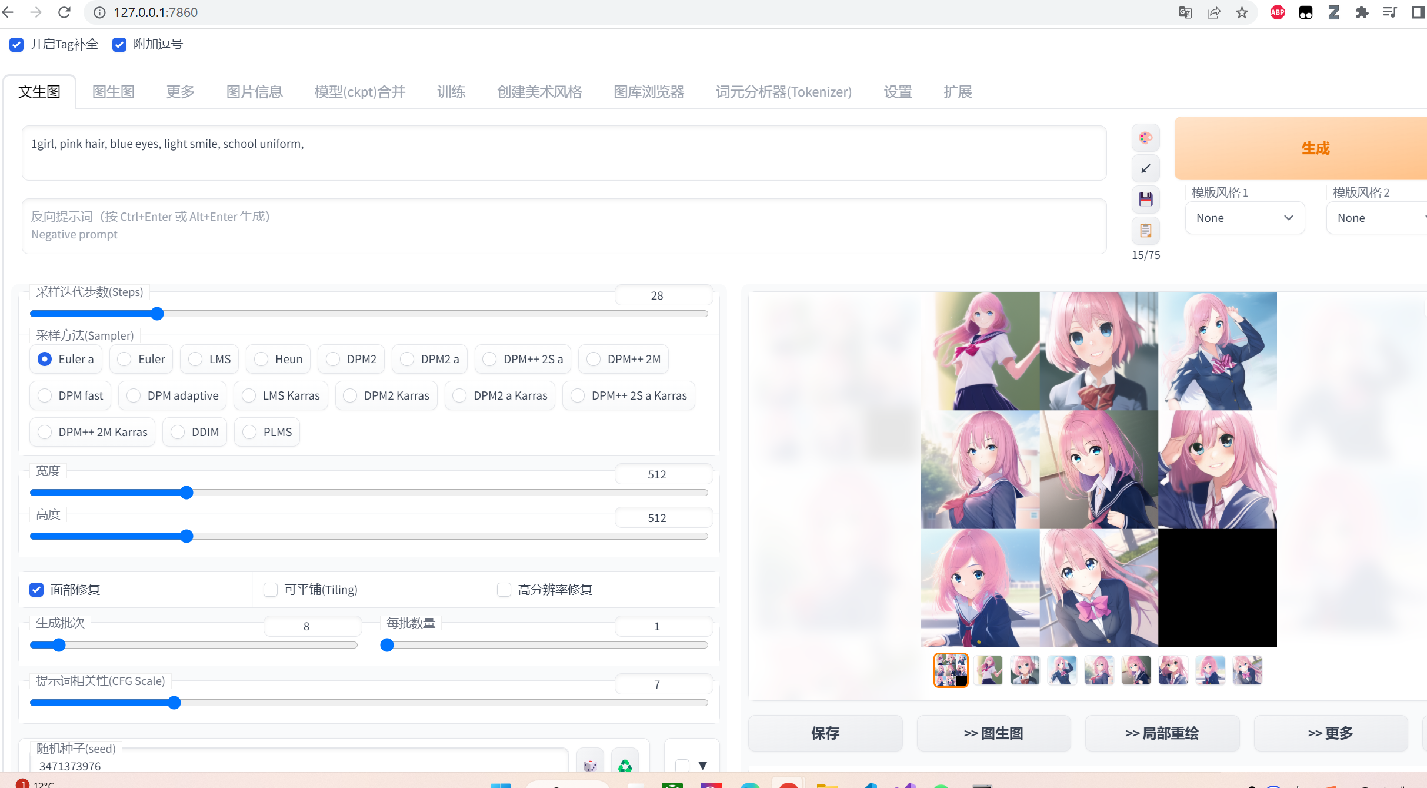Screen dimensions: 1427x788
Task: Enable the 高分辨率修复 checkbox
Action: [504, 590]
